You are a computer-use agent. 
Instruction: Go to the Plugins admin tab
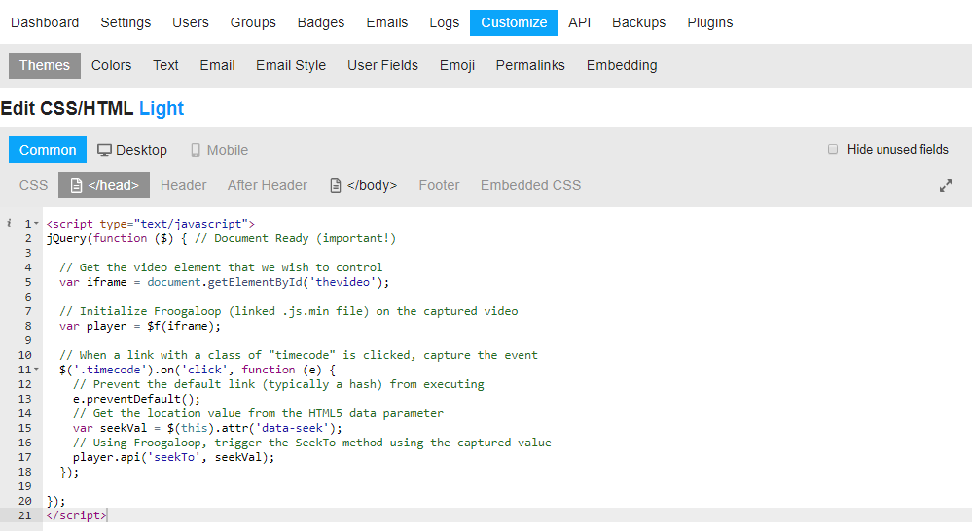tap(709, 23)
